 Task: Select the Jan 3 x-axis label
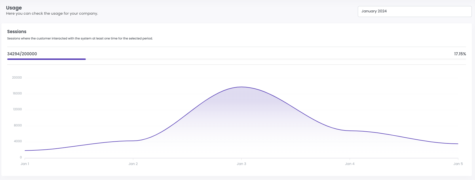tap(241, 164)
